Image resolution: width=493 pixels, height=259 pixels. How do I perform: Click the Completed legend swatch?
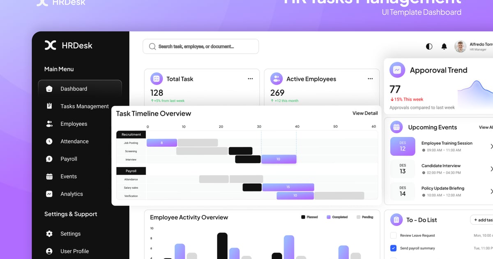329,217
